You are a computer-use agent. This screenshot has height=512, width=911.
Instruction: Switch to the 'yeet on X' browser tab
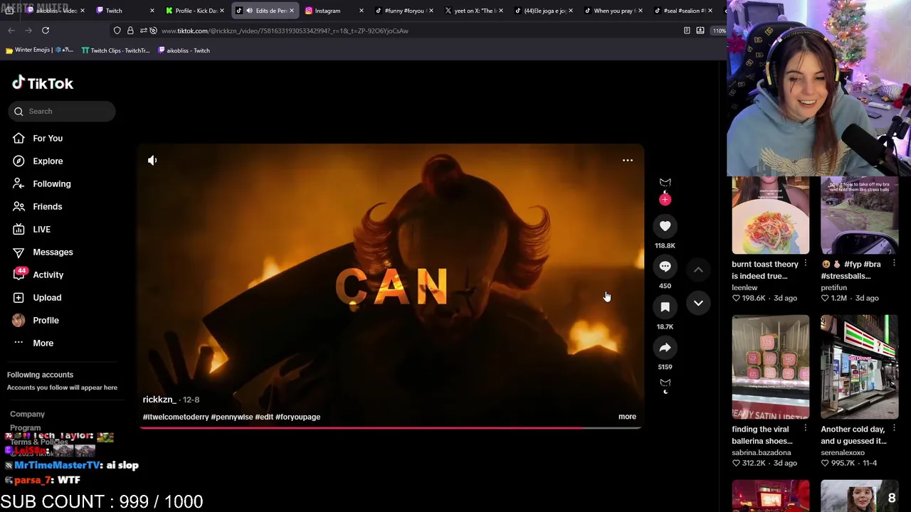pos(473,11)
